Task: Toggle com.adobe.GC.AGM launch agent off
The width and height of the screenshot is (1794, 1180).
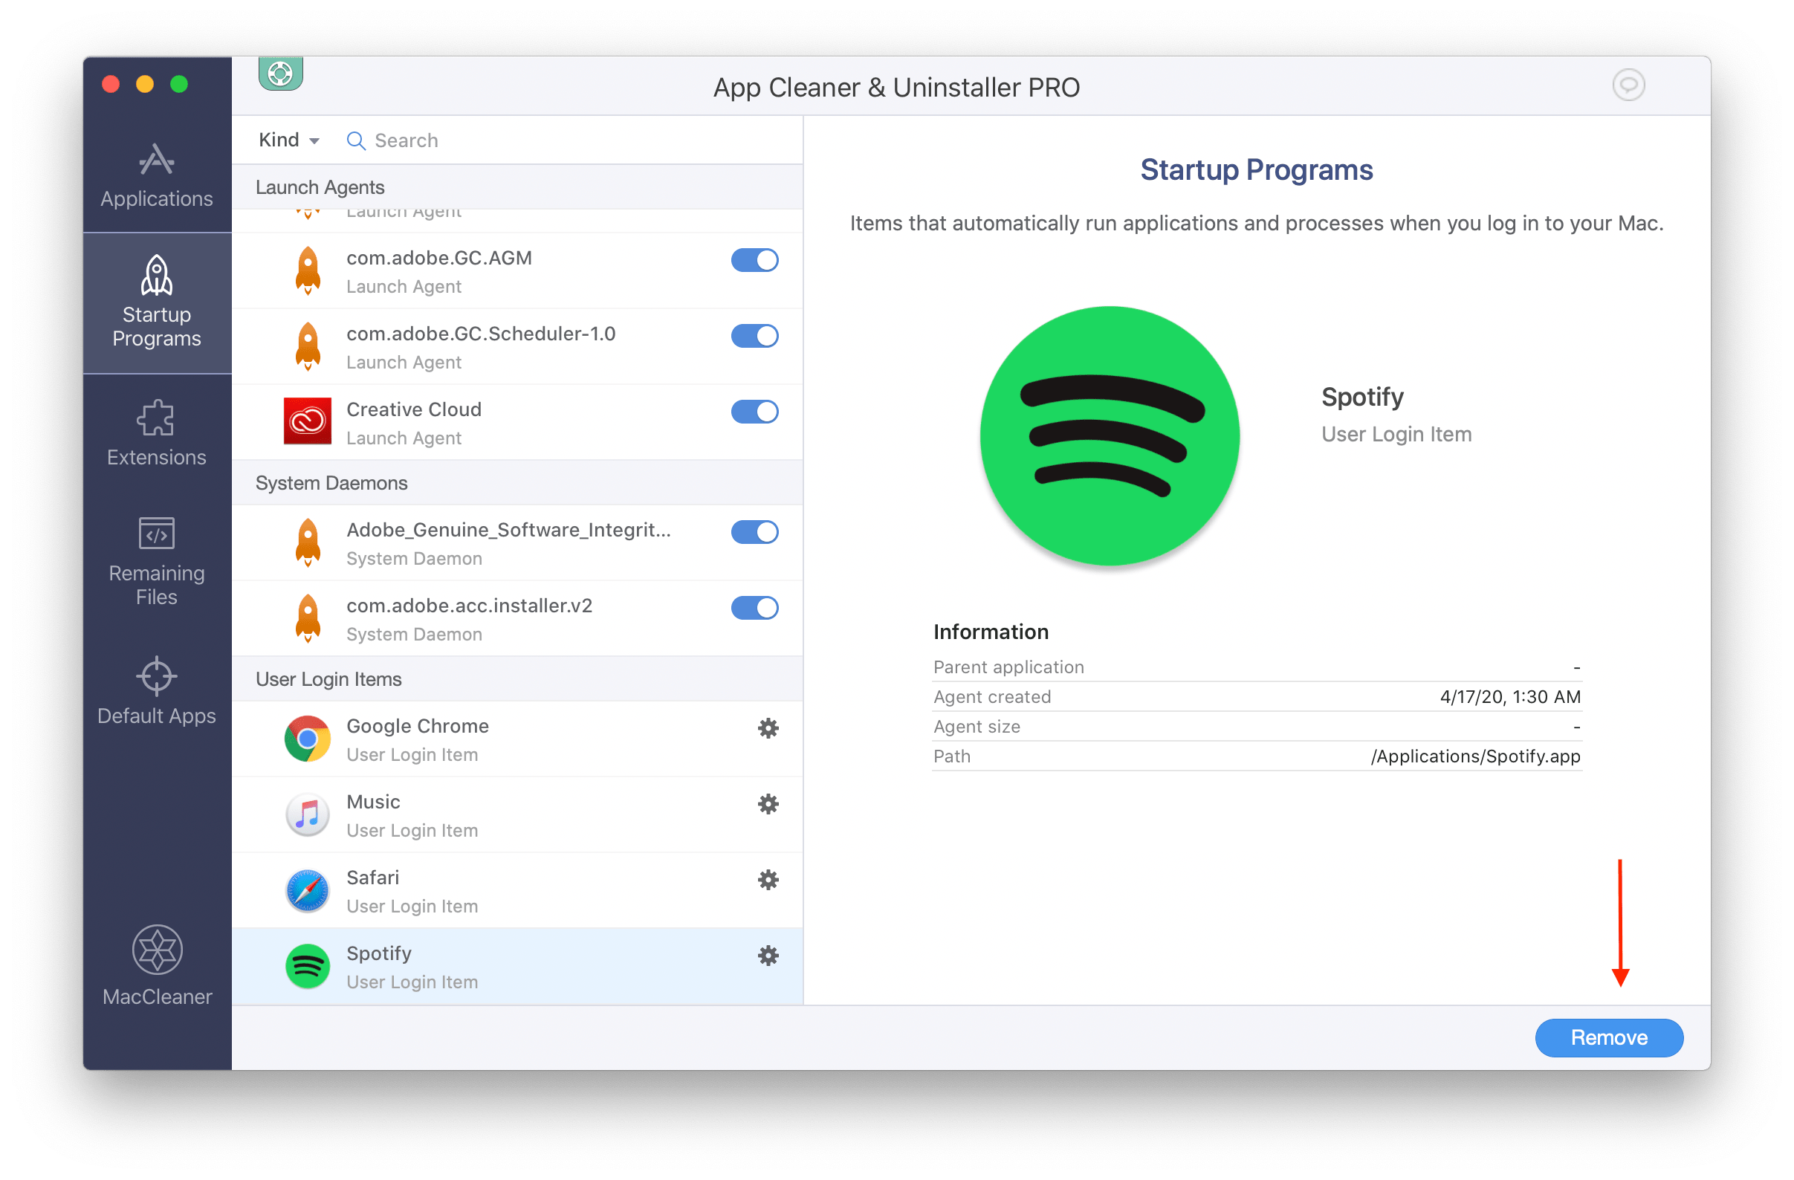Action: 755,259
